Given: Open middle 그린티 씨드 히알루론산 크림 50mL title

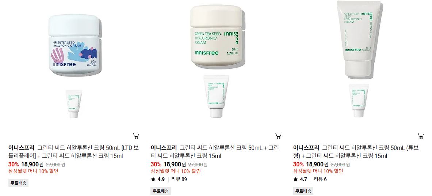Looking at the screenshot, I should pos(215,152).
